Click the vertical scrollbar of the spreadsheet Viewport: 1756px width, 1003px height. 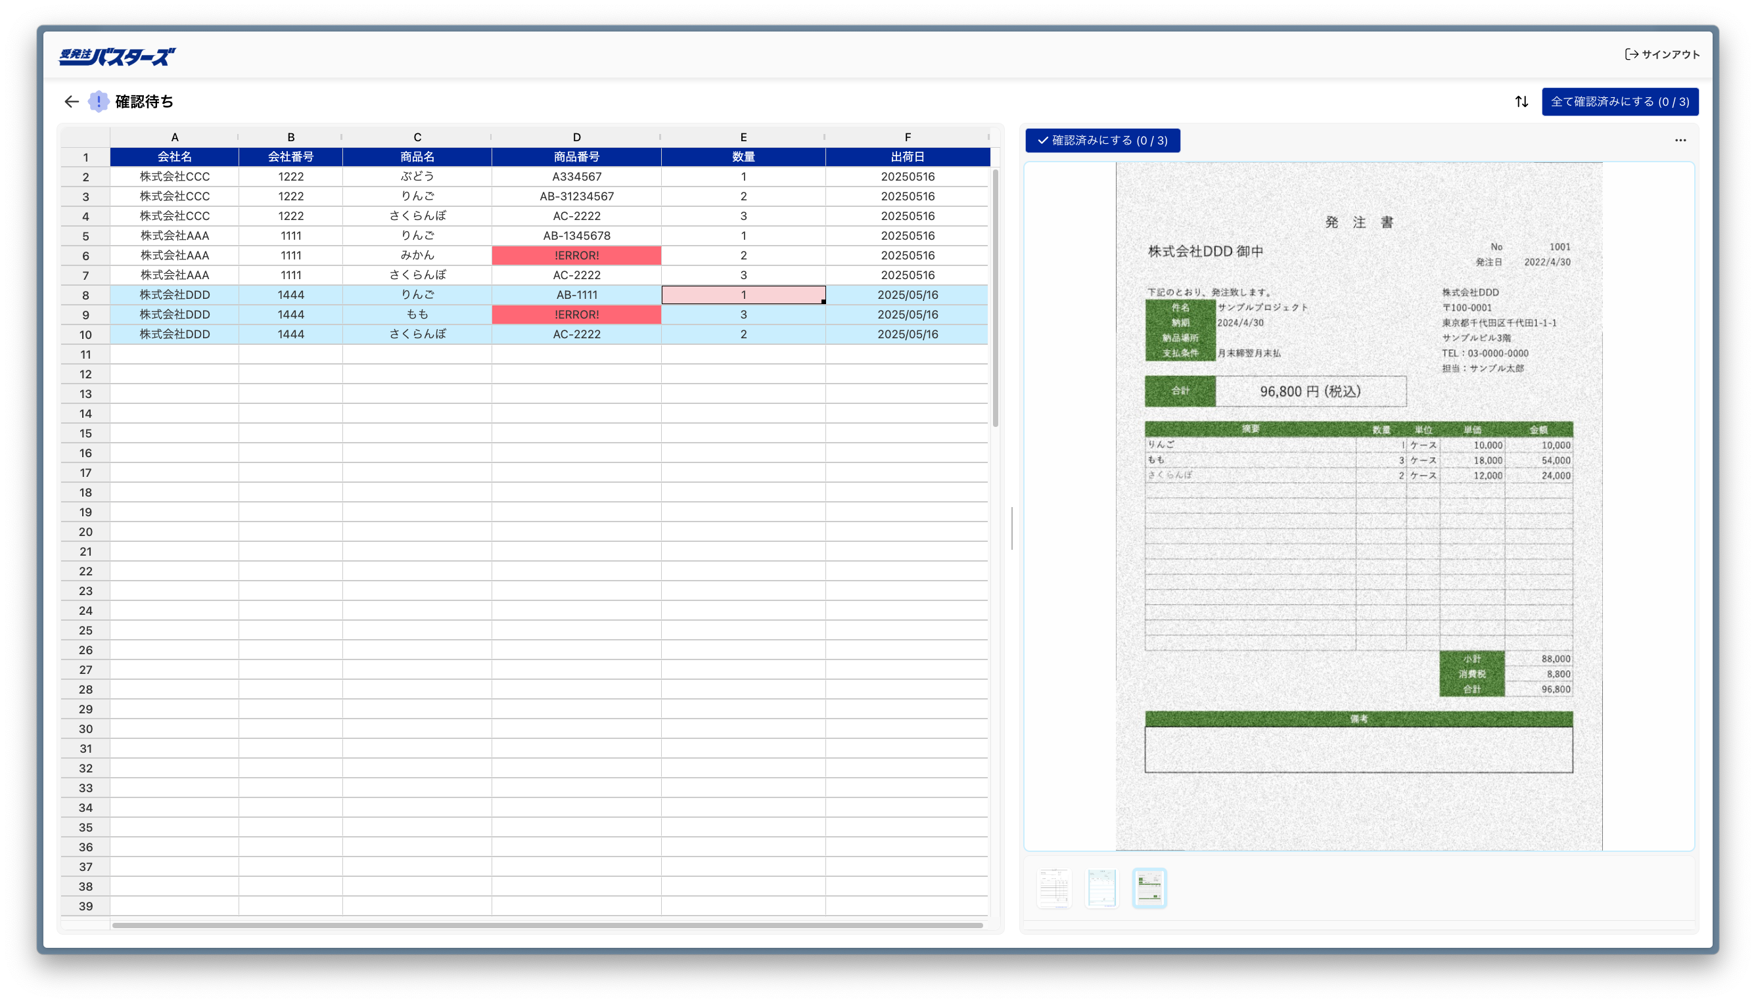click(x=995, y=298)
